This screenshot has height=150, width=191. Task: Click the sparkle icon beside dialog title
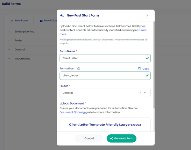coord(62,15)
